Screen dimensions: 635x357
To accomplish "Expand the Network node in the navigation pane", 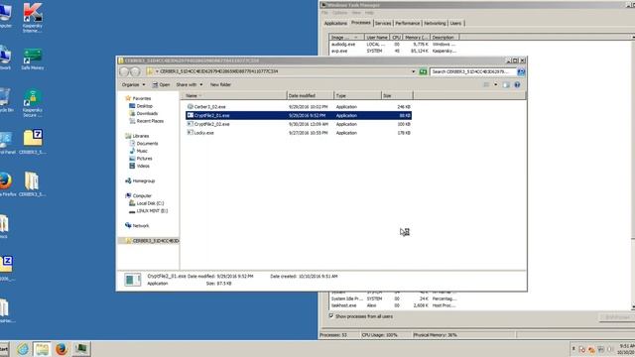I will (137, 226).
